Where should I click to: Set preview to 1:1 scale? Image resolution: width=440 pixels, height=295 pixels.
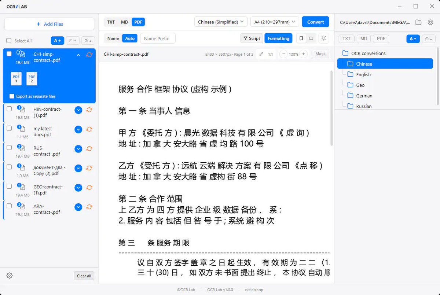(270, 54)
